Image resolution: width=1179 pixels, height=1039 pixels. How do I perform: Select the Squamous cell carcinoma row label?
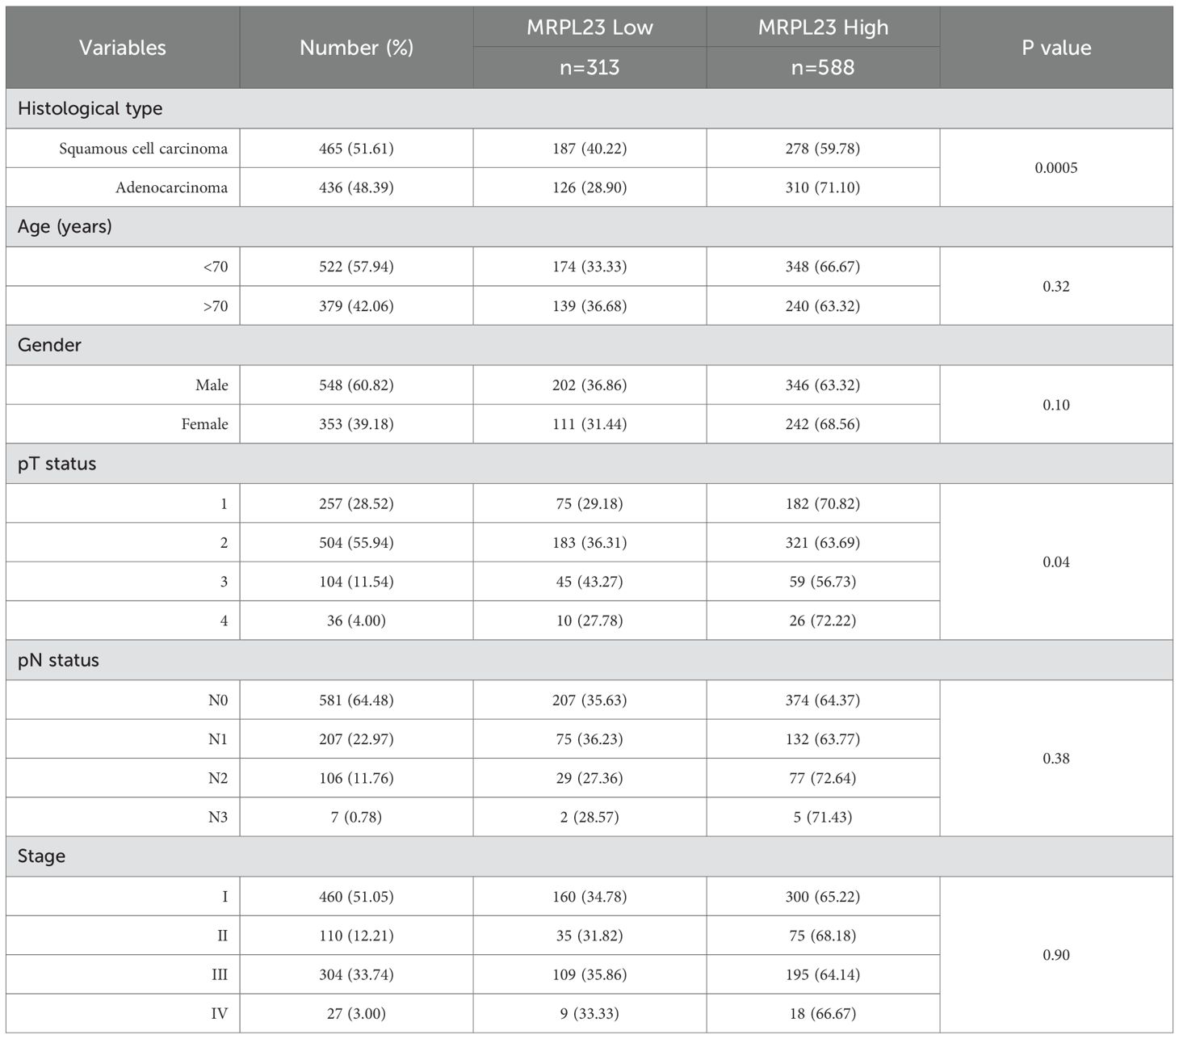coord(143,149)
